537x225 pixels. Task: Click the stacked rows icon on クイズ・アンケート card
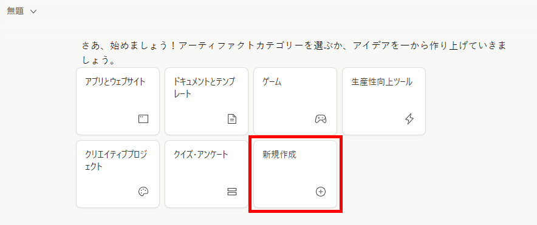tap(232, 192)
